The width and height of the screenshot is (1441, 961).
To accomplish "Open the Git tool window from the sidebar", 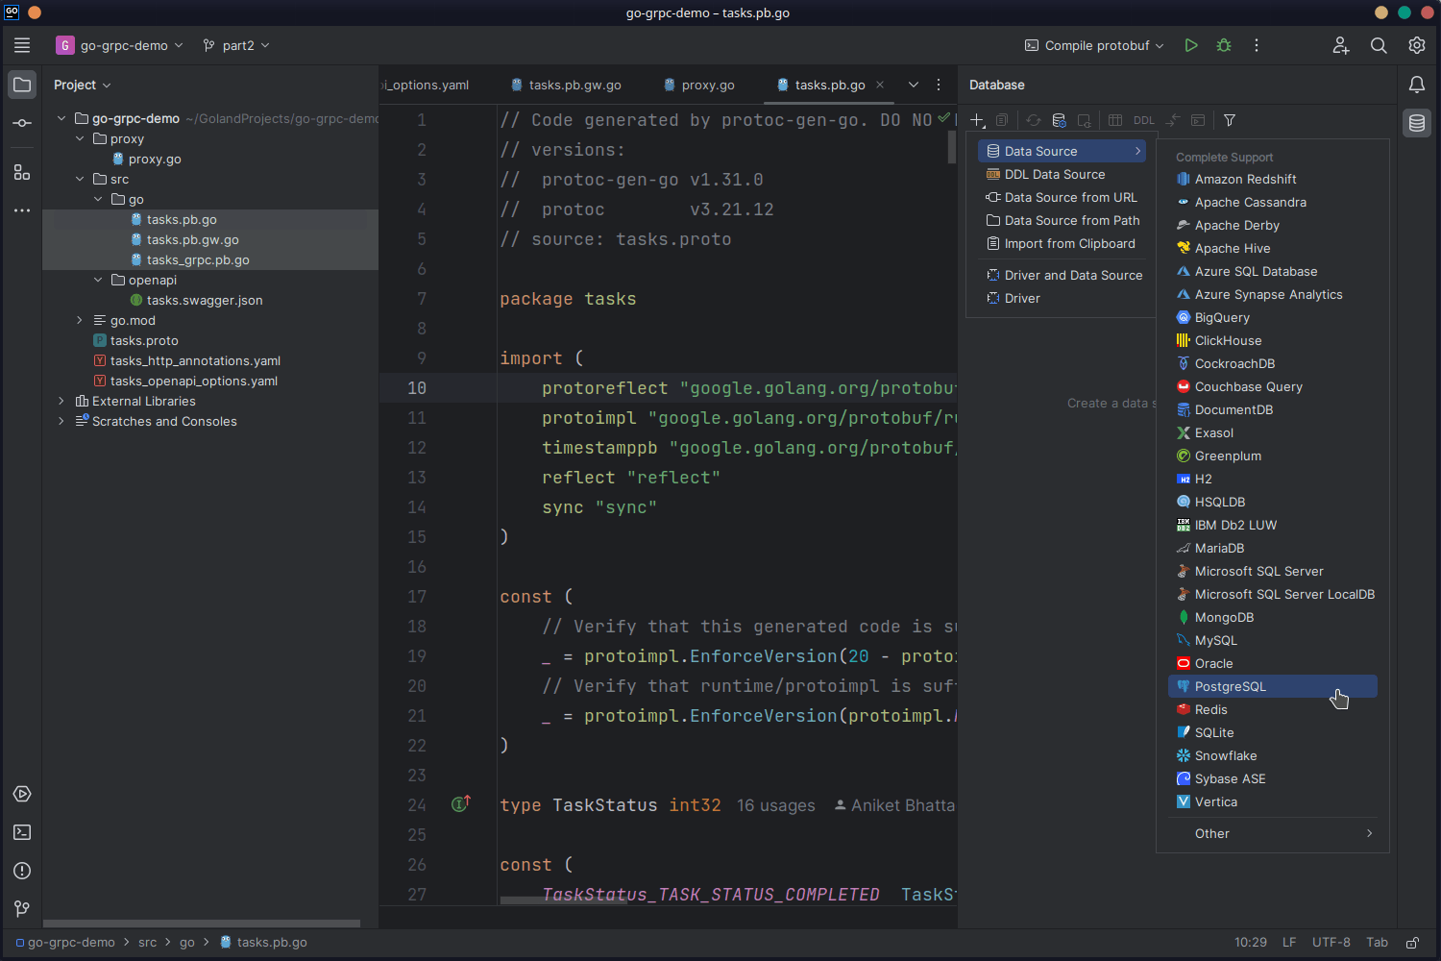I will [x=21, y=909].
